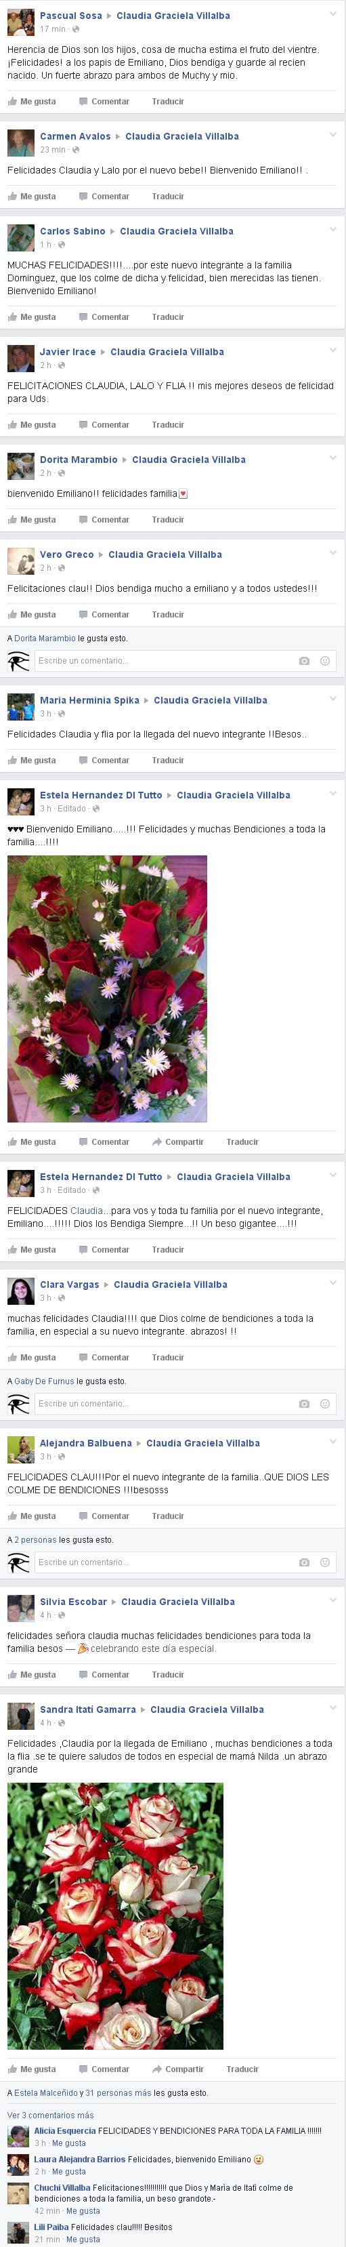Like Carmen Avalos post with Me gusta

(31, 197)
